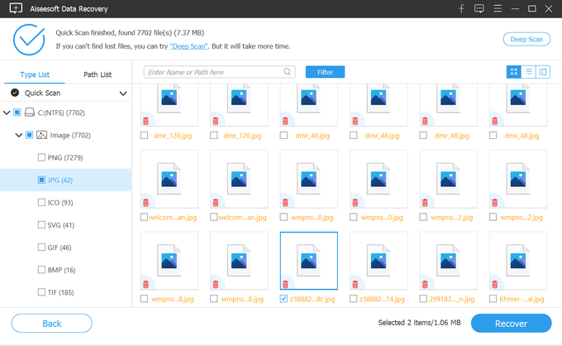Open the hamburger menu in title bar
Image resolution: width=562 pixels, height=346 pixels.
click(x=498, y=8)
